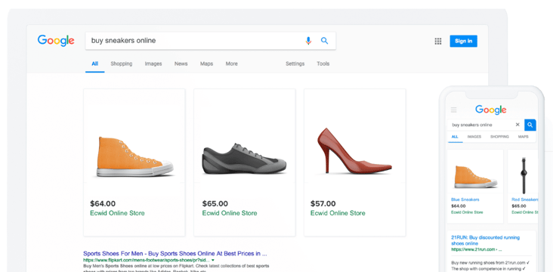This screenshot has height=272, width=553.
Task: Select the ALL tab on phone
Action: pyautogui.click(x=455, y=137)
